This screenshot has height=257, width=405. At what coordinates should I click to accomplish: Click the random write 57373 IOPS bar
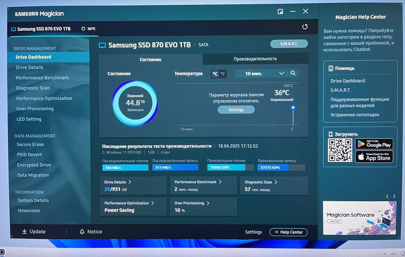tap(281, 167)
